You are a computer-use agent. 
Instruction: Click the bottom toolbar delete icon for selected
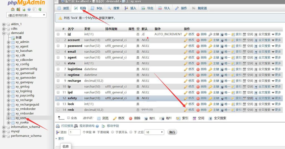point(131,118)
